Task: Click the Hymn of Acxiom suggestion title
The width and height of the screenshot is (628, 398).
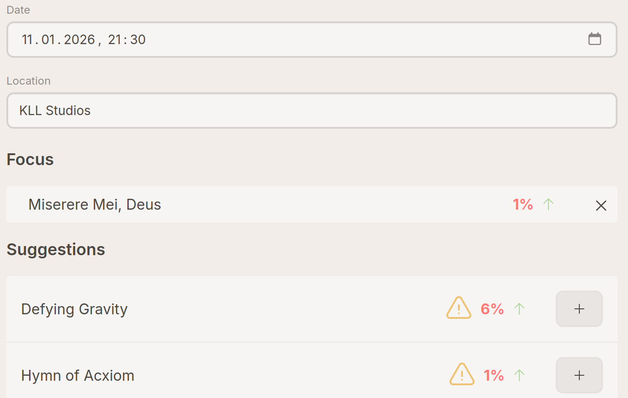Action: 77,376
